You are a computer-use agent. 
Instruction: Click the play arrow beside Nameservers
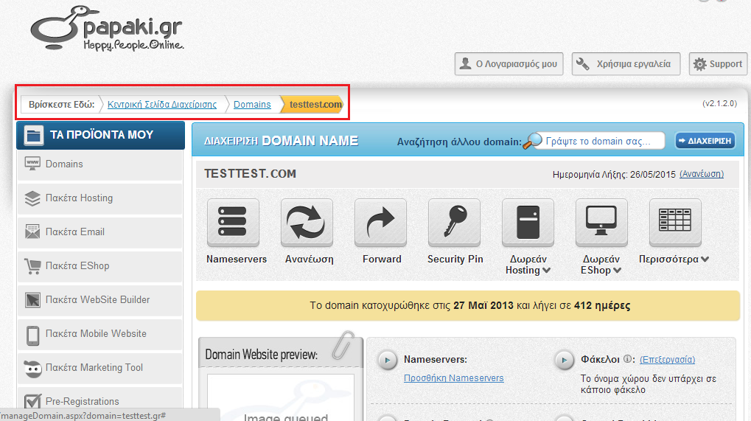[x=388, y=361]
